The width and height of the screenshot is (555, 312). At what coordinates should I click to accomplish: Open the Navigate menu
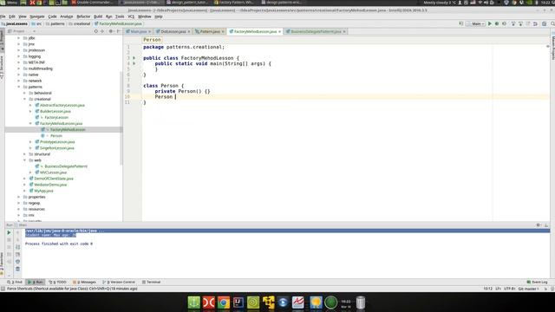coord(36,16)
